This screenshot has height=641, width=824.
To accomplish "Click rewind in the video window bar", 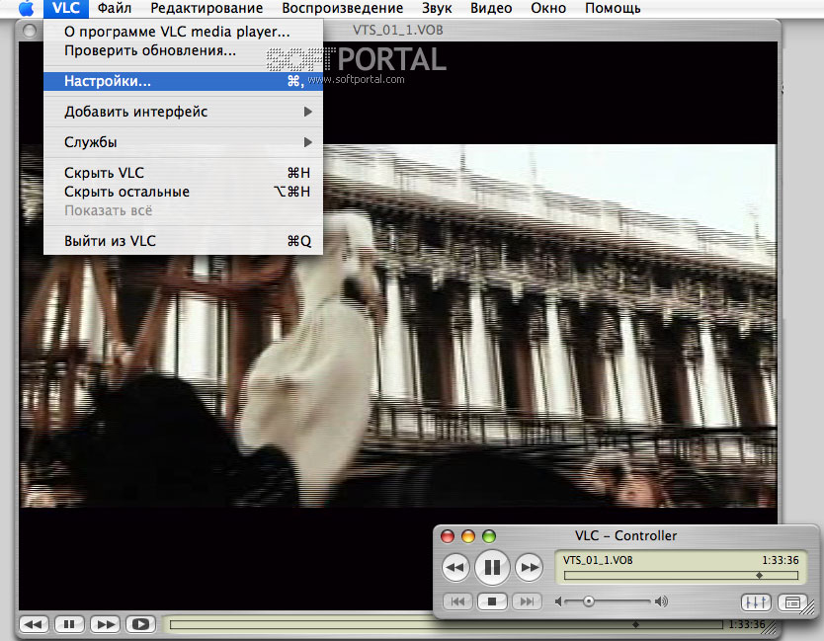I will [35, 624].
